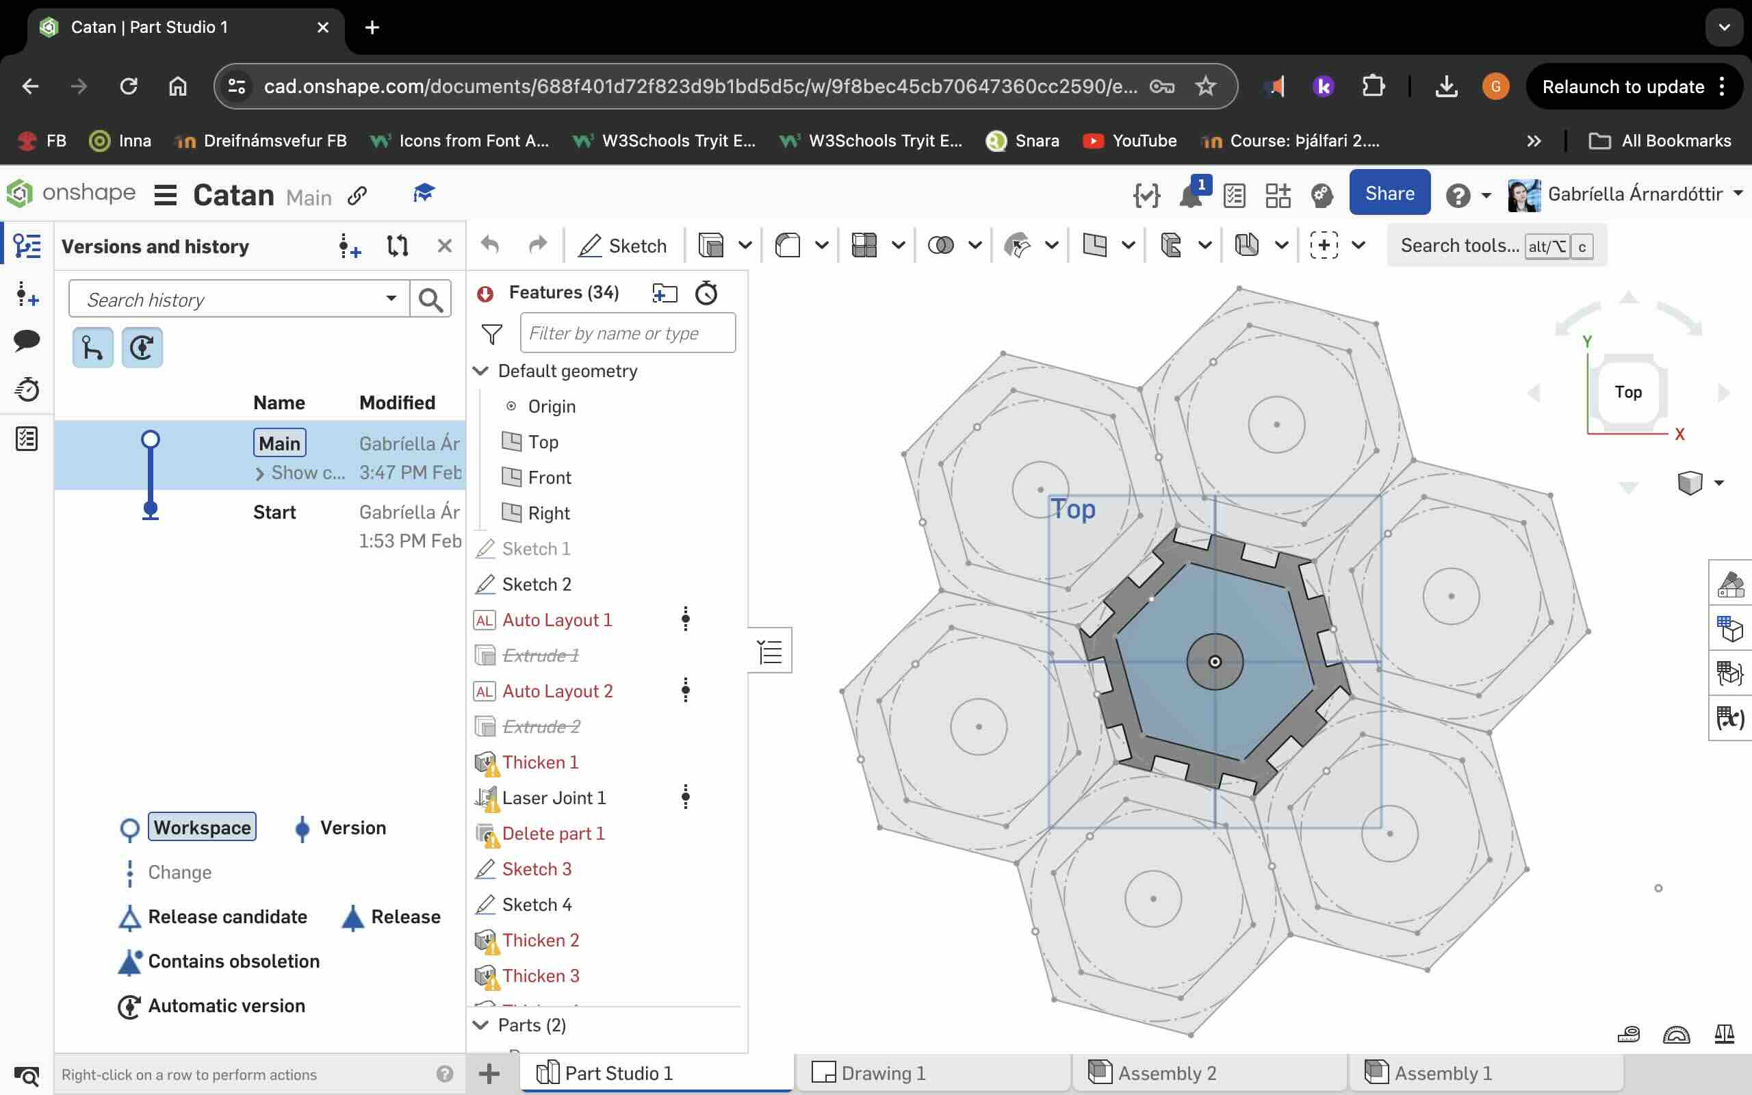Image resolution: width=1752 pixels, height=1095 pixels.
Task: Open the Sketch tool
Action: [x=623, y=246]
